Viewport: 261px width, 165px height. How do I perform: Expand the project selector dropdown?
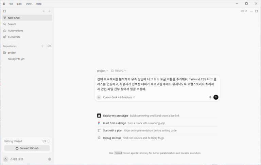tap(103, 71)
